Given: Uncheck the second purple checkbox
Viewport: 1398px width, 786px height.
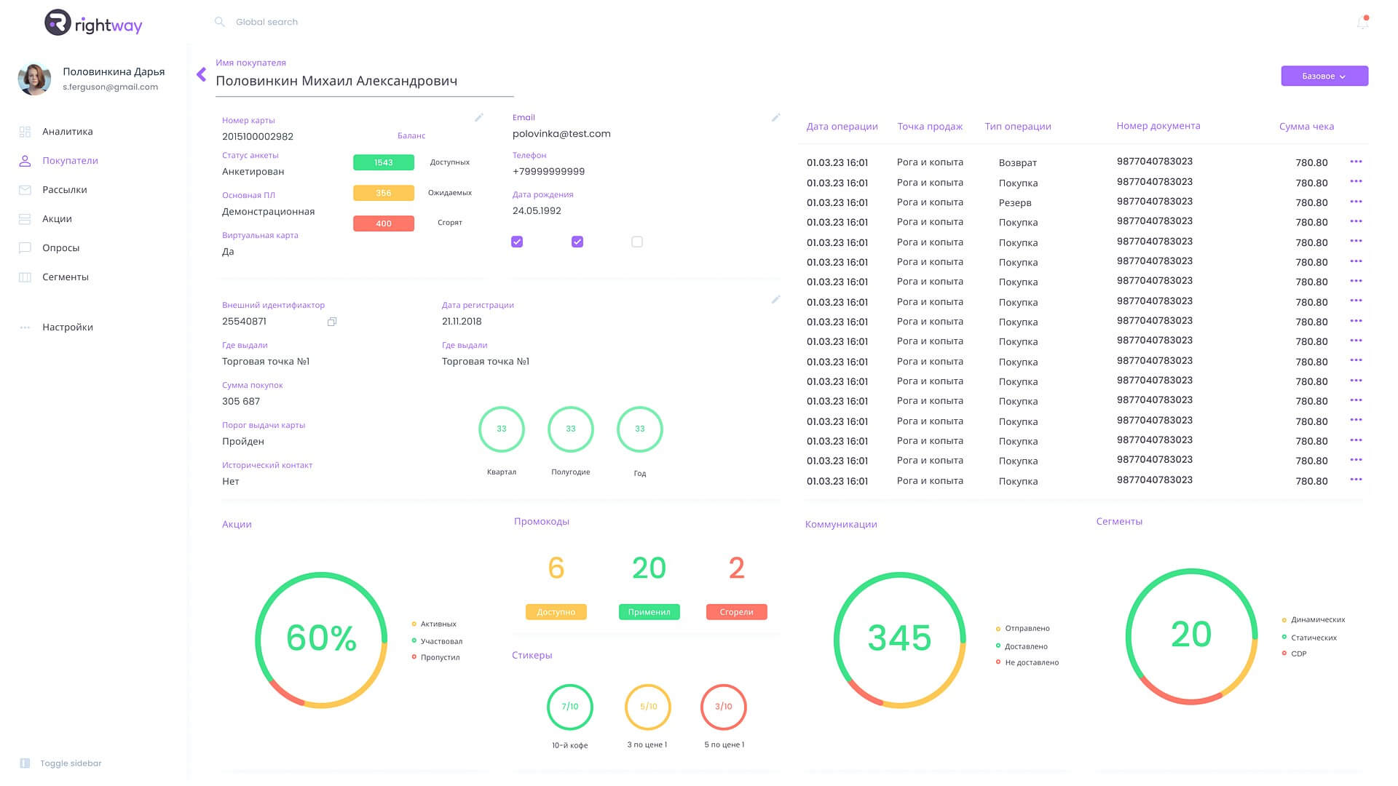Looking at the screenshot, I should pos(577,242).
